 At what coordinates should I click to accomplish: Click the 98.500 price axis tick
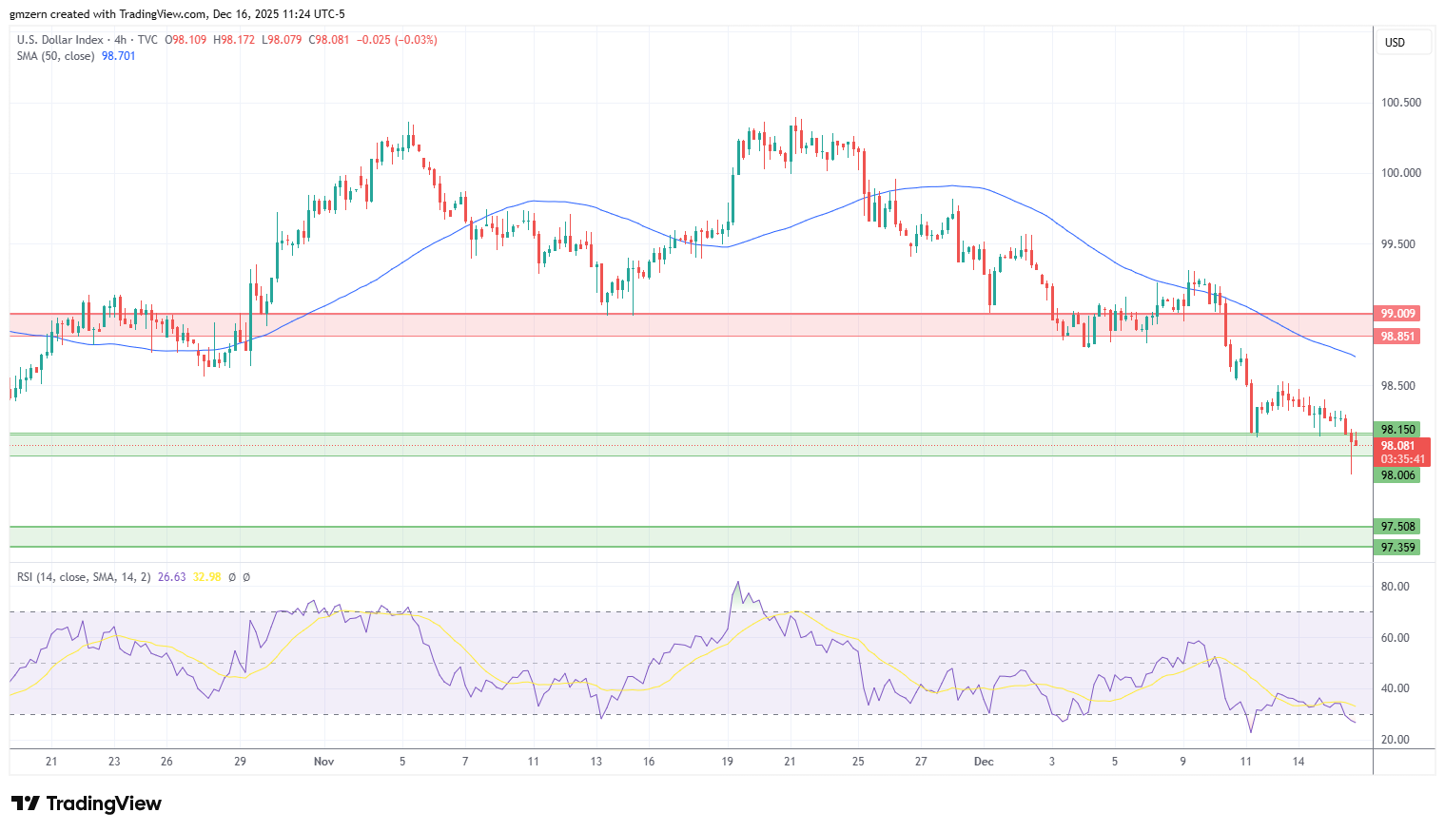click(1397, 386)
